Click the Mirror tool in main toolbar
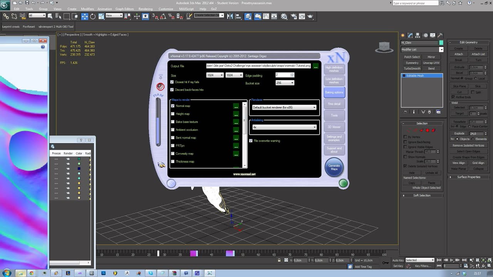493x277 pixels. (x=230, y=16)
